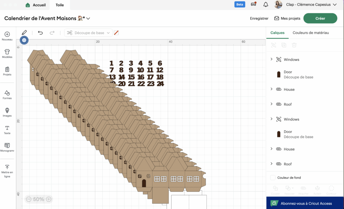Switch to the Accueil tab
The width and height of the screenshot is (344, 209).
[x=36, y=5]
